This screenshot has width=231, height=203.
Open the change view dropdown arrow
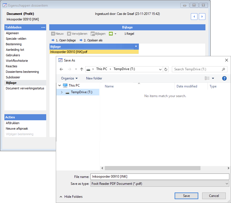click(x=213, y=78)
